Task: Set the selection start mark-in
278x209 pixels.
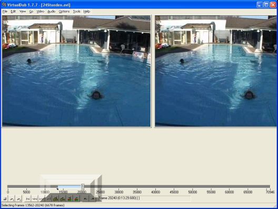Action: (x=85, y=199)
